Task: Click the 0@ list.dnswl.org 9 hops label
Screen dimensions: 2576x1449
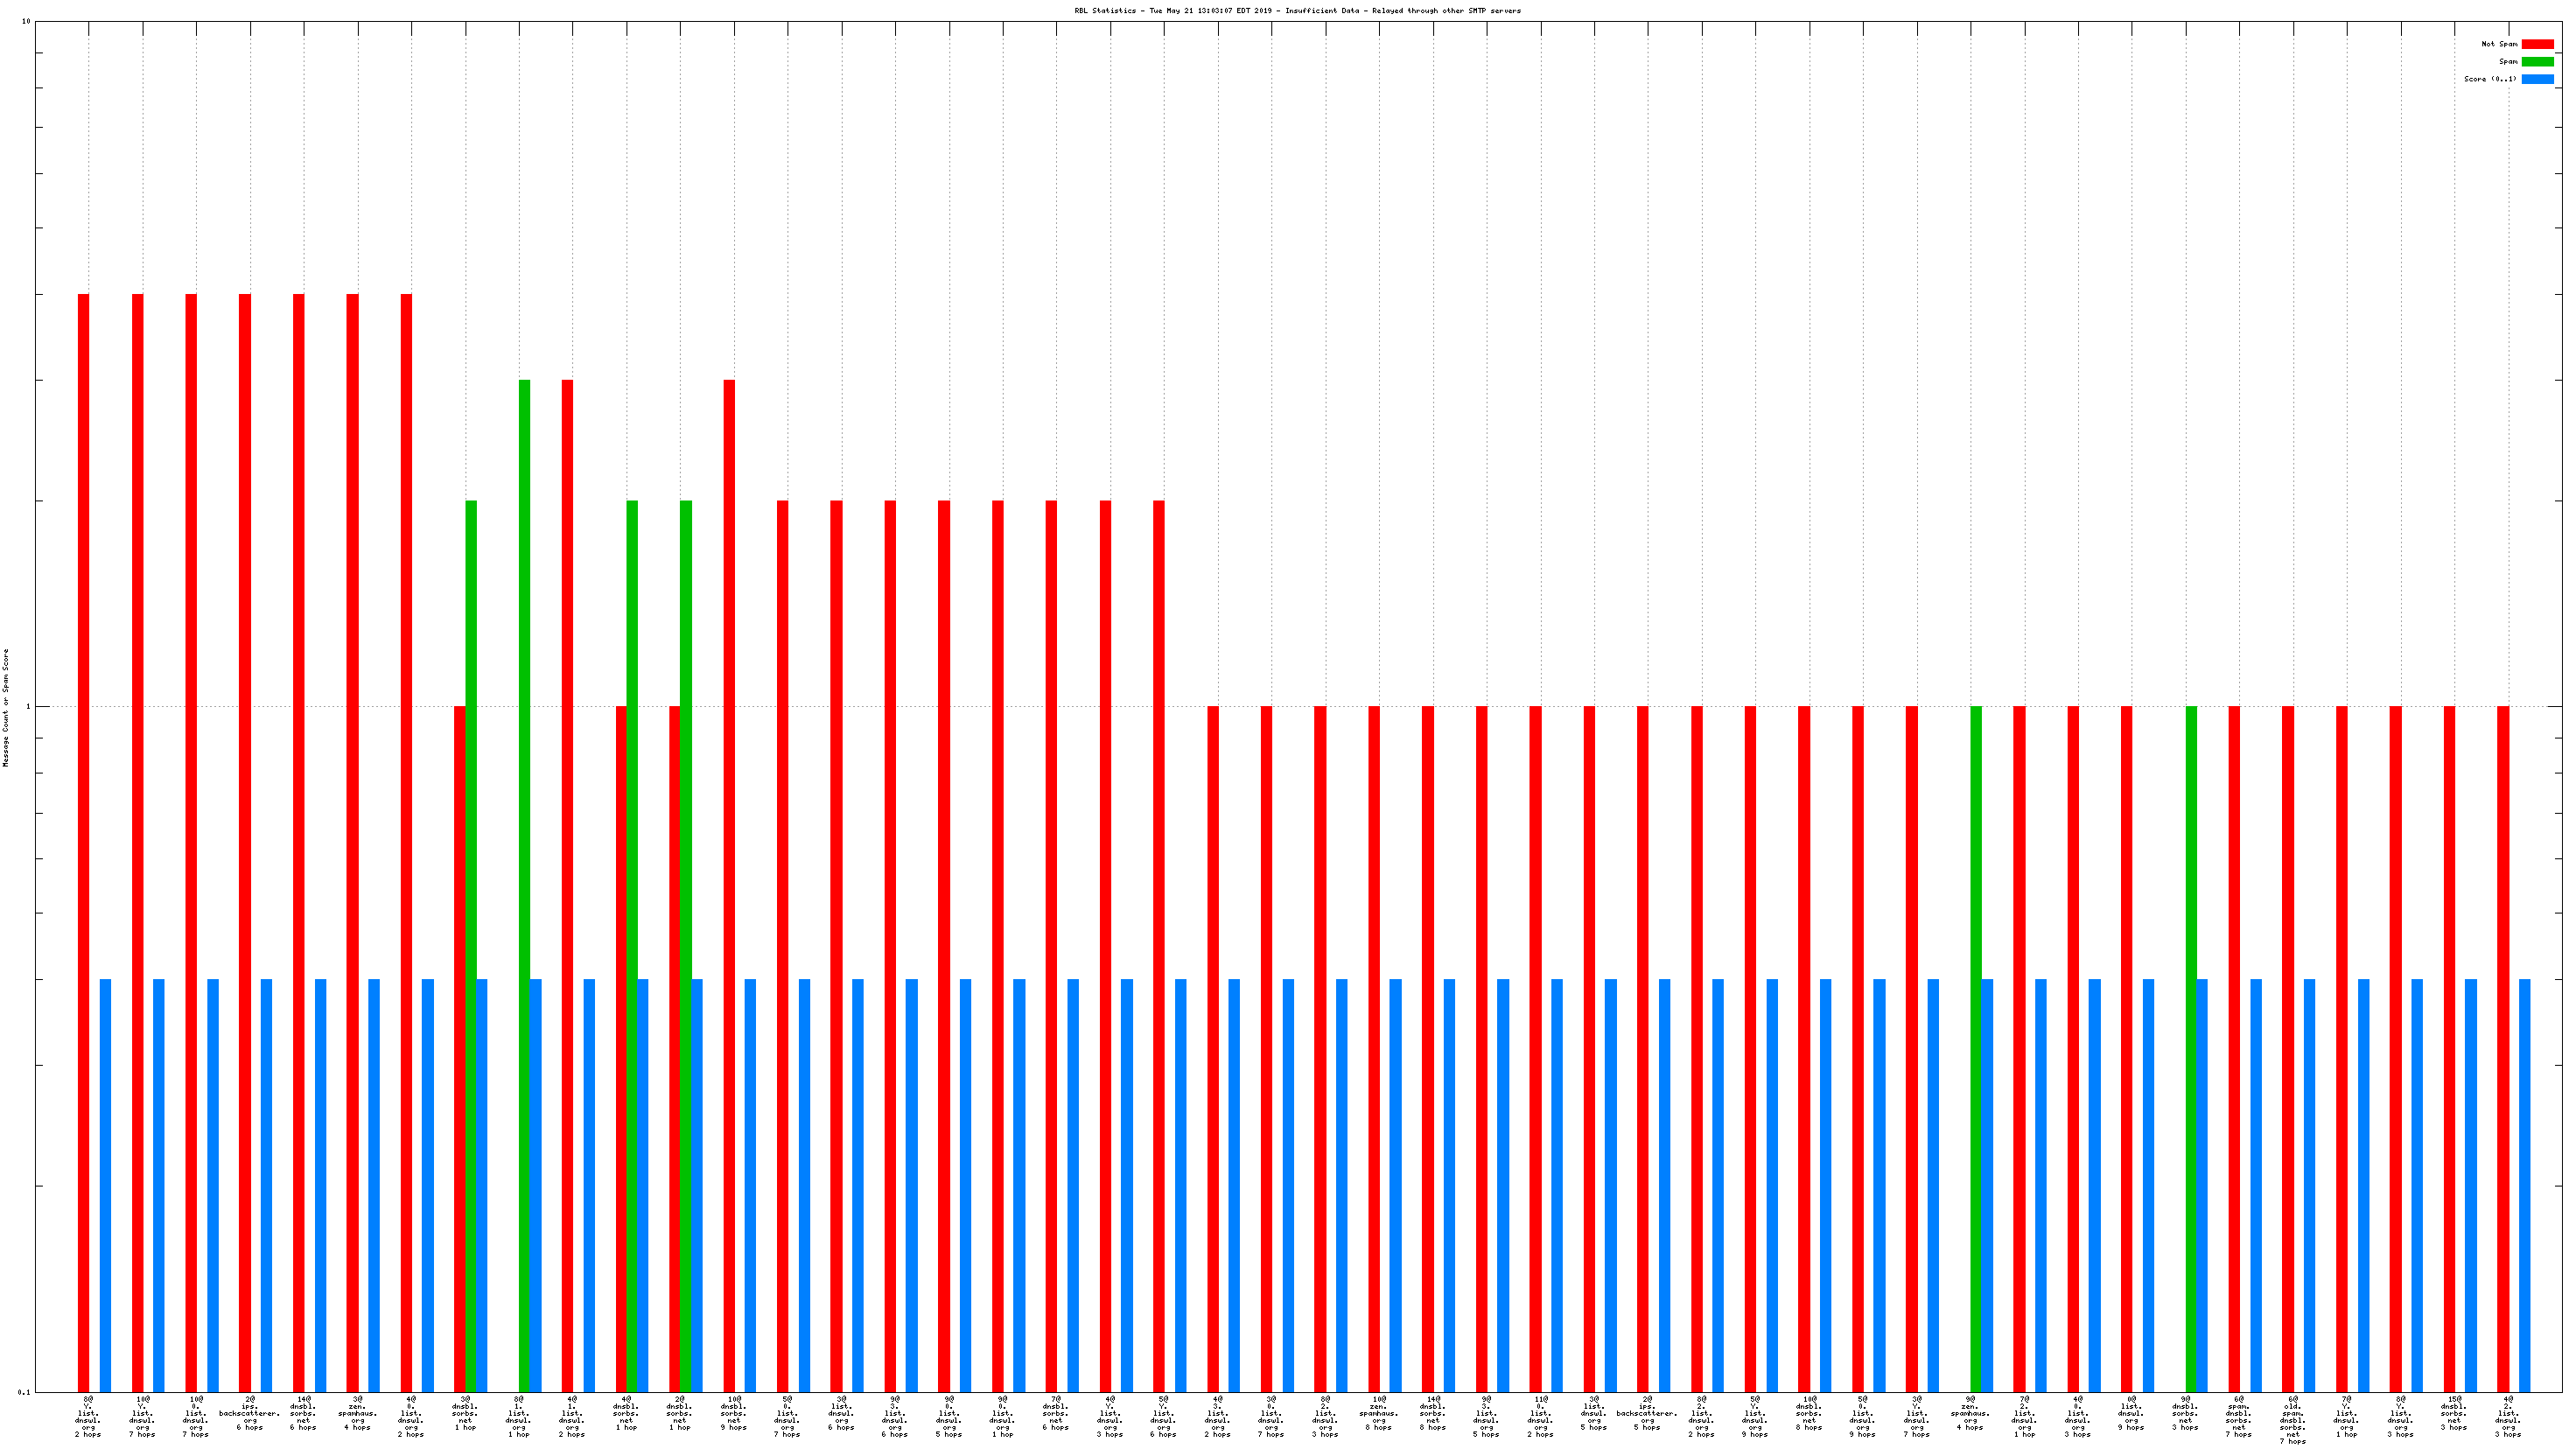Action: (2131, 1413)
